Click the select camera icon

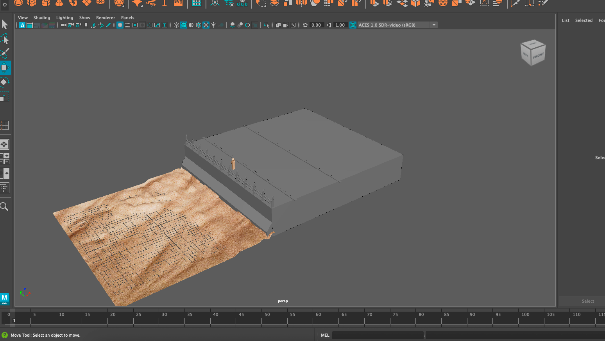click(x=63, y=25)
